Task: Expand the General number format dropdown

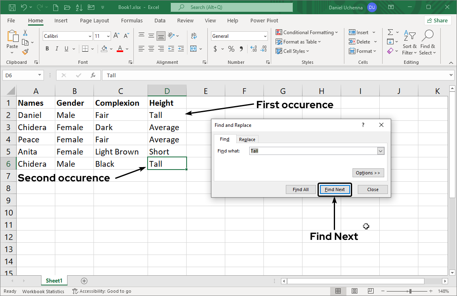Action: (x=265, y=36)
